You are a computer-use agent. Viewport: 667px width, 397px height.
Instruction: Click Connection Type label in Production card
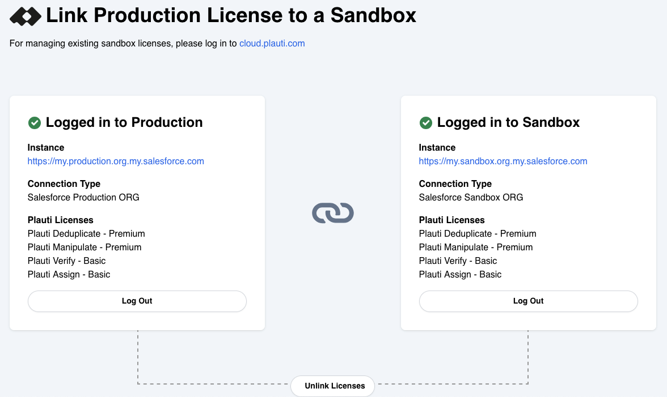point(64,184)
